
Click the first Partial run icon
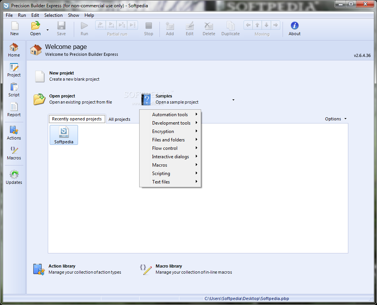tap(101, 25)
